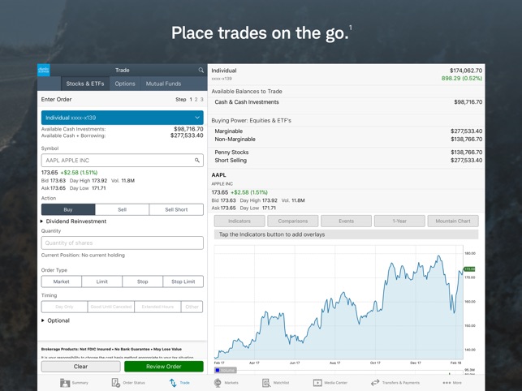This screenshot has width=522, height=391.
Task: Select the Sell Short action
Action: [x=176, y=209]
